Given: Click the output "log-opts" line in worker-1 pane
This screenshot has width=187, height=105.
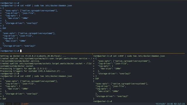Looking at the screenshot, I should 10,38.
